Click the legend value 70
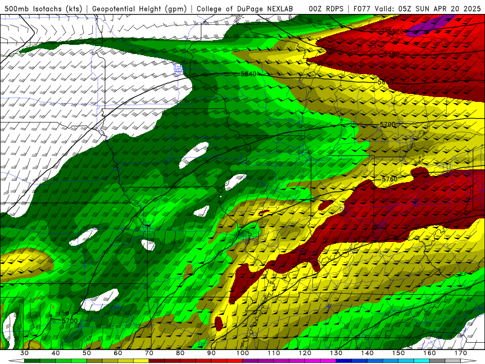Screen dimensions: 485x364 [x=149, y=353]
